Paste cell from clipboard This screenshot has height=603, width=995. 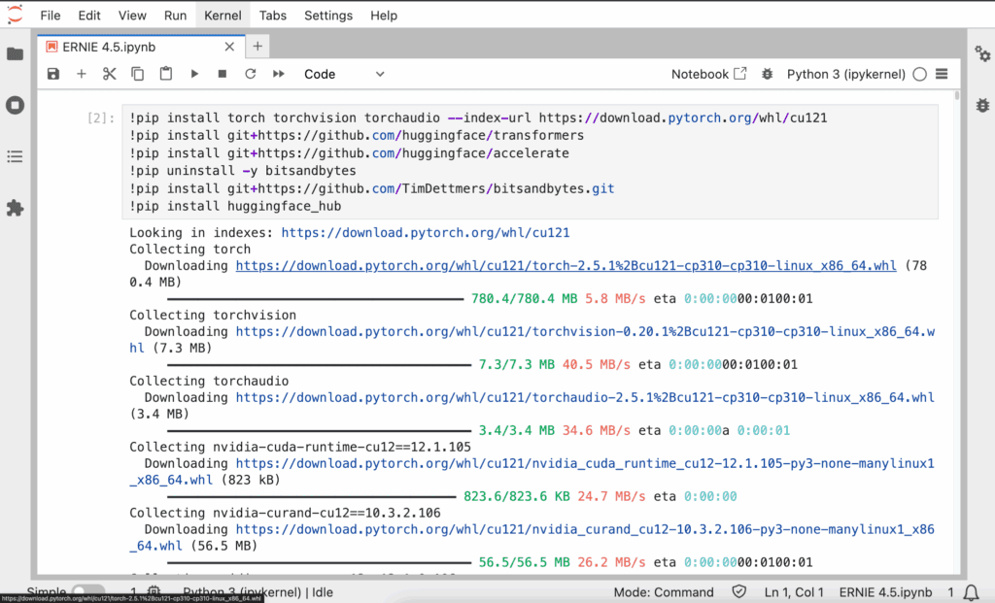(165, 74)
